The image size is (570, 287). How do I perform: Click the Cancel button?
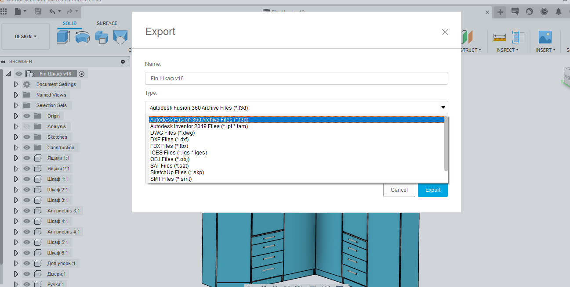(399, 190)
